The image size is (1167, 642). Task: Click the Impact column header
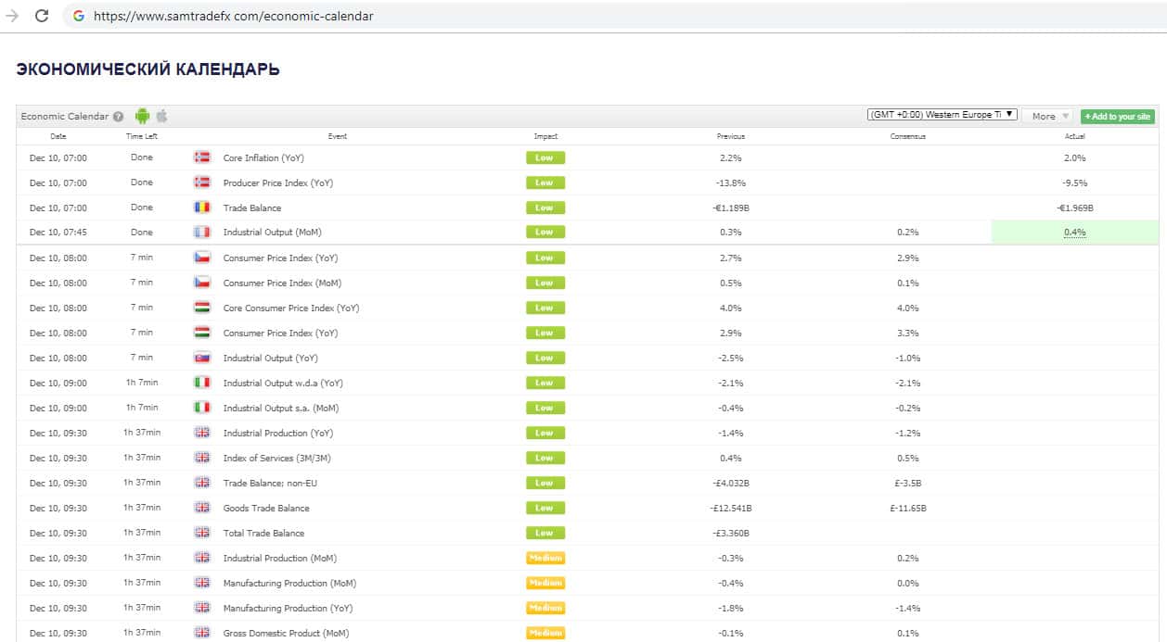coord(545,136)
